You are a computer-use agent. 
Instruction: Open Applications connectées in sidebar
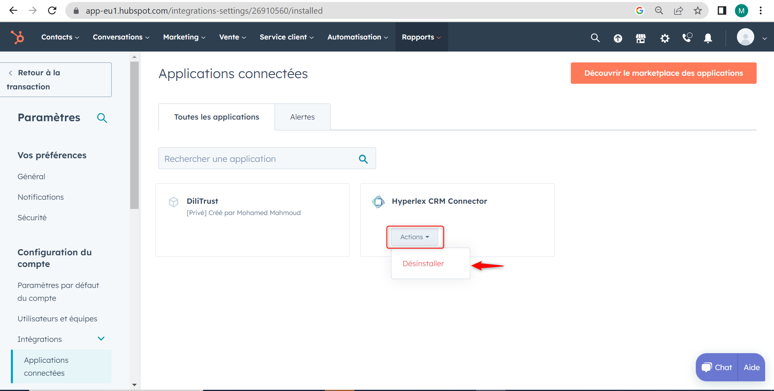point(62,366)
